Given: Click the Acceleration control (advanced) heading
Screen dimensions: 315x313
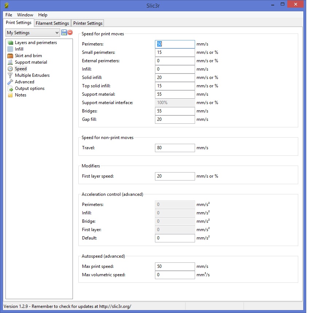Looking at the screenshot, I should (112, 194).
